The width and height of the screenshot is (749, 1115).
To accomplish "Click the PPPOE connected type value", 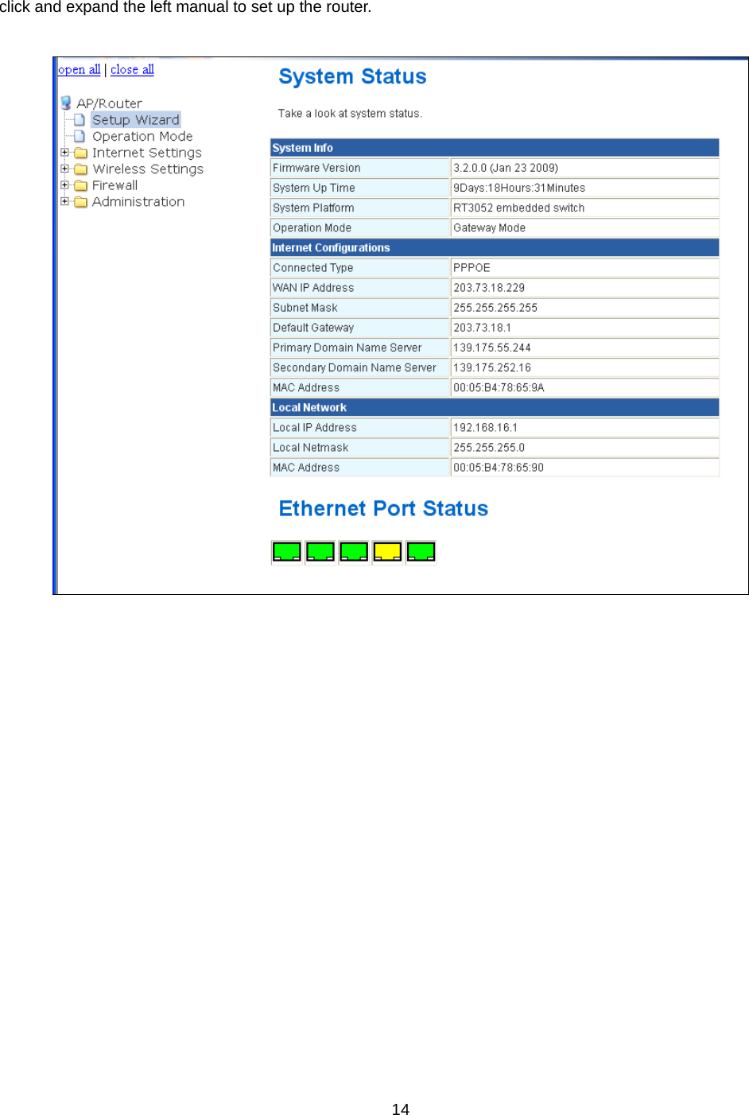I will pyautogui.click(x=472, y=268).
